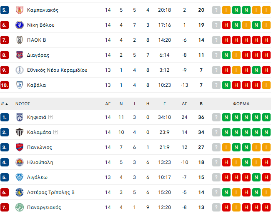The height and width of the screenshot is (214, 271).
Task: Click the promotion icon beside Καλαμάτα
Action: click(x=55, y=132)
